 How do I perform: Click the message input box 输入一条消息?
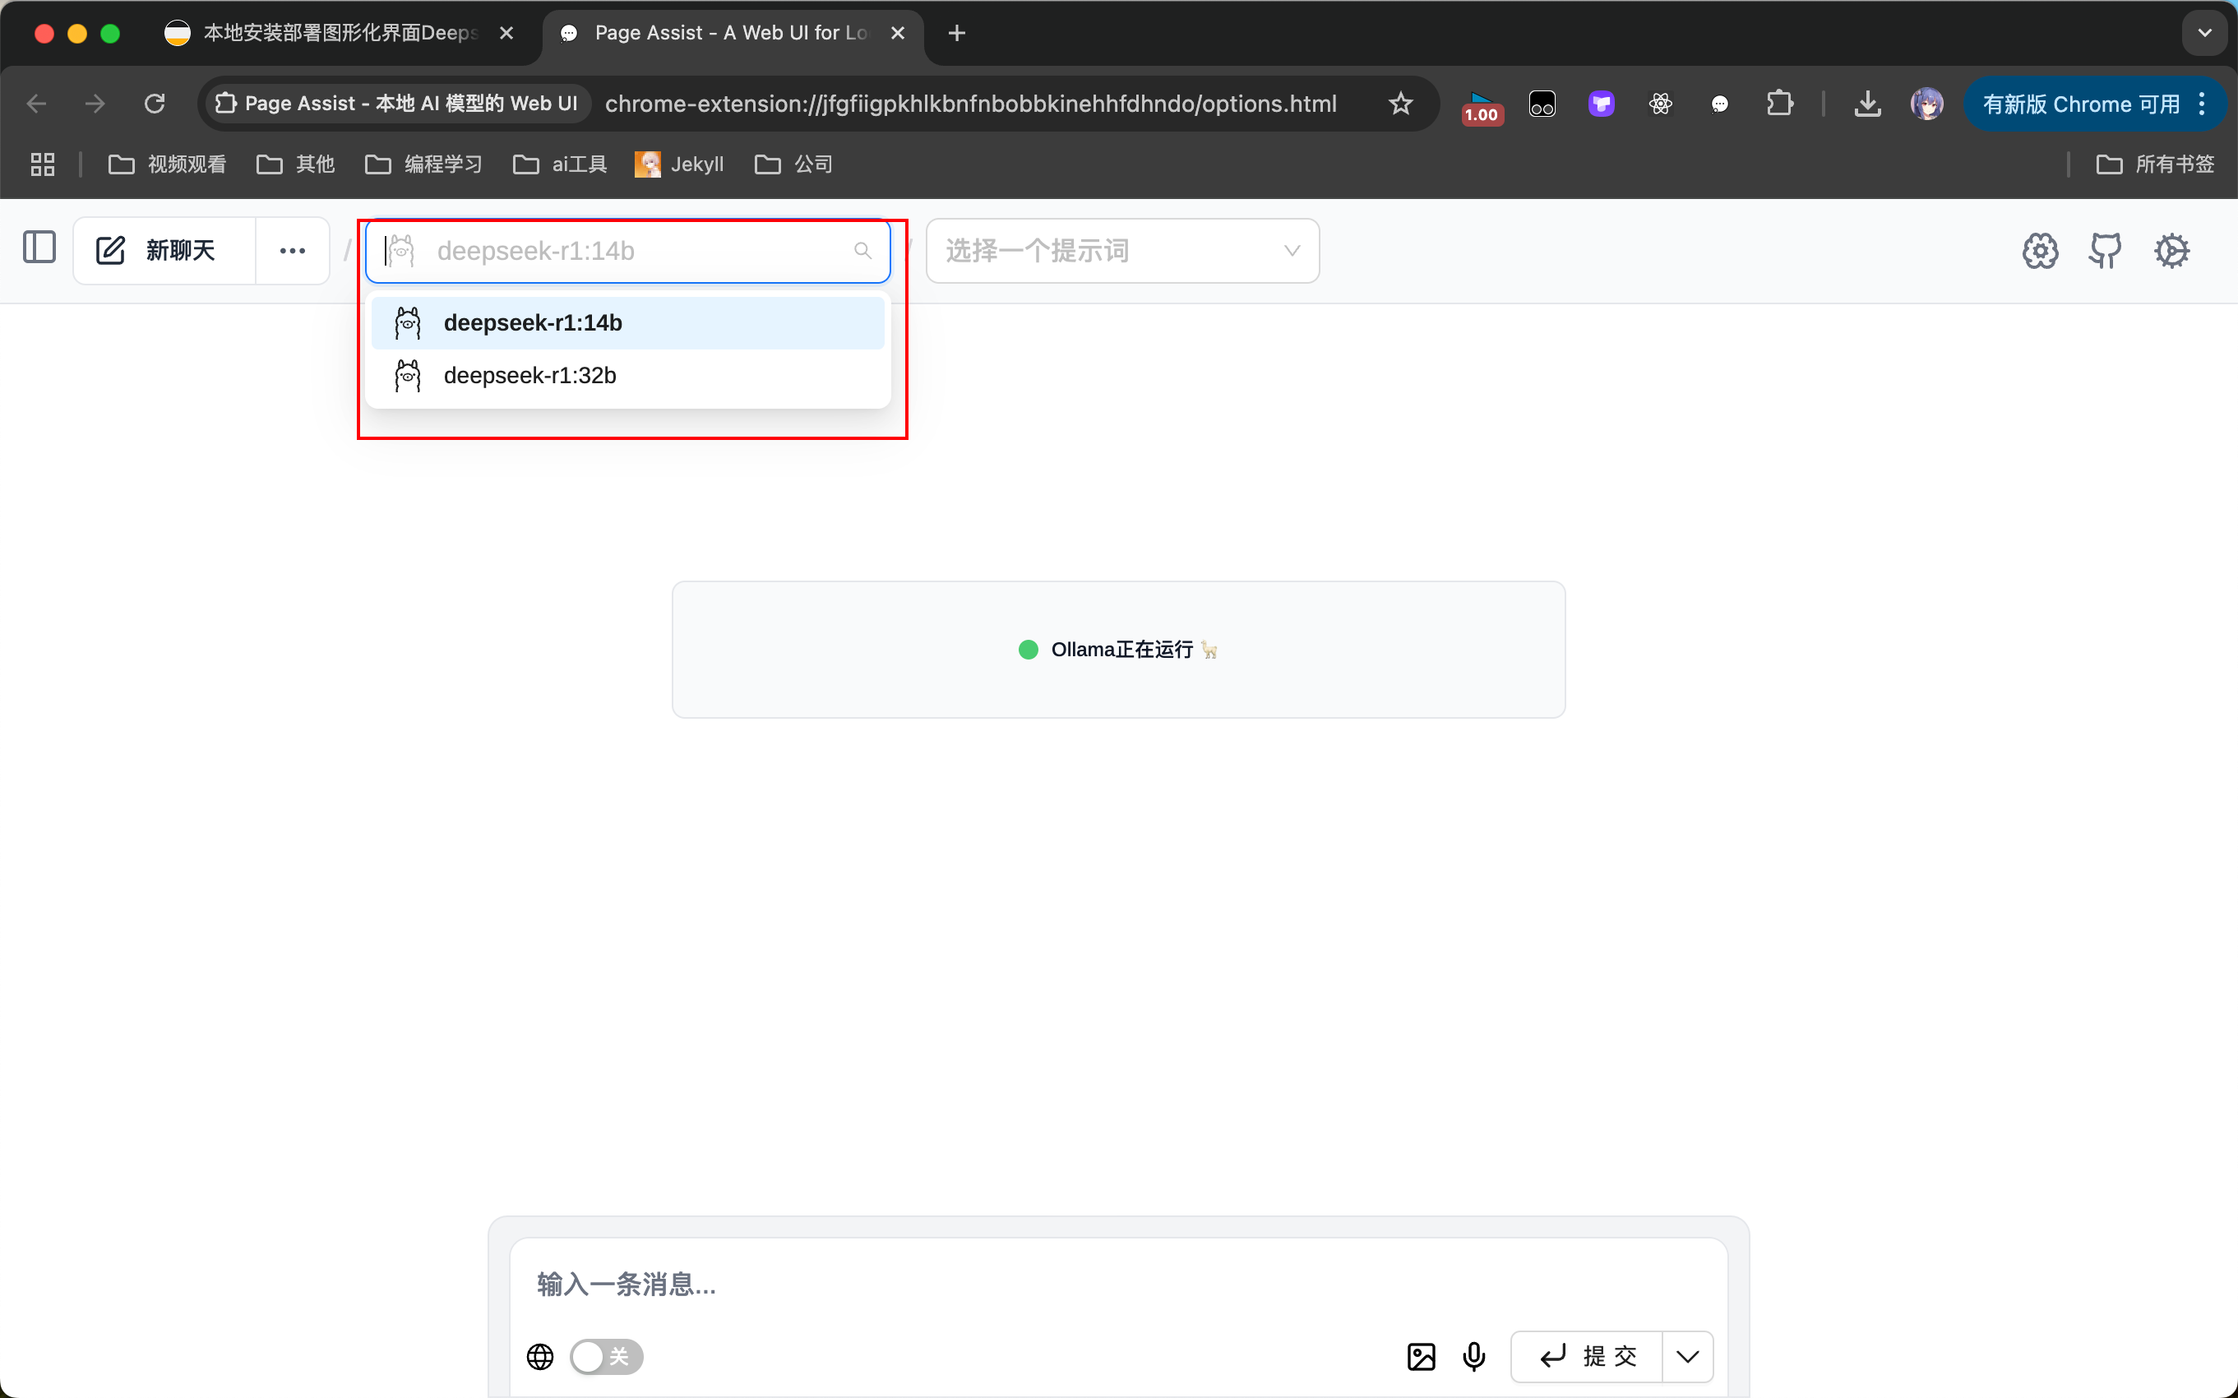click(x=1118, y=1284)
